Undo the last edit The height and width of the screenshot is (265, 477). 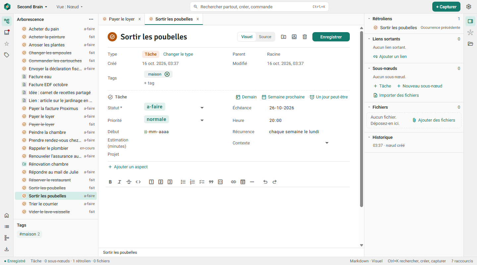click(x=265, y=182)
